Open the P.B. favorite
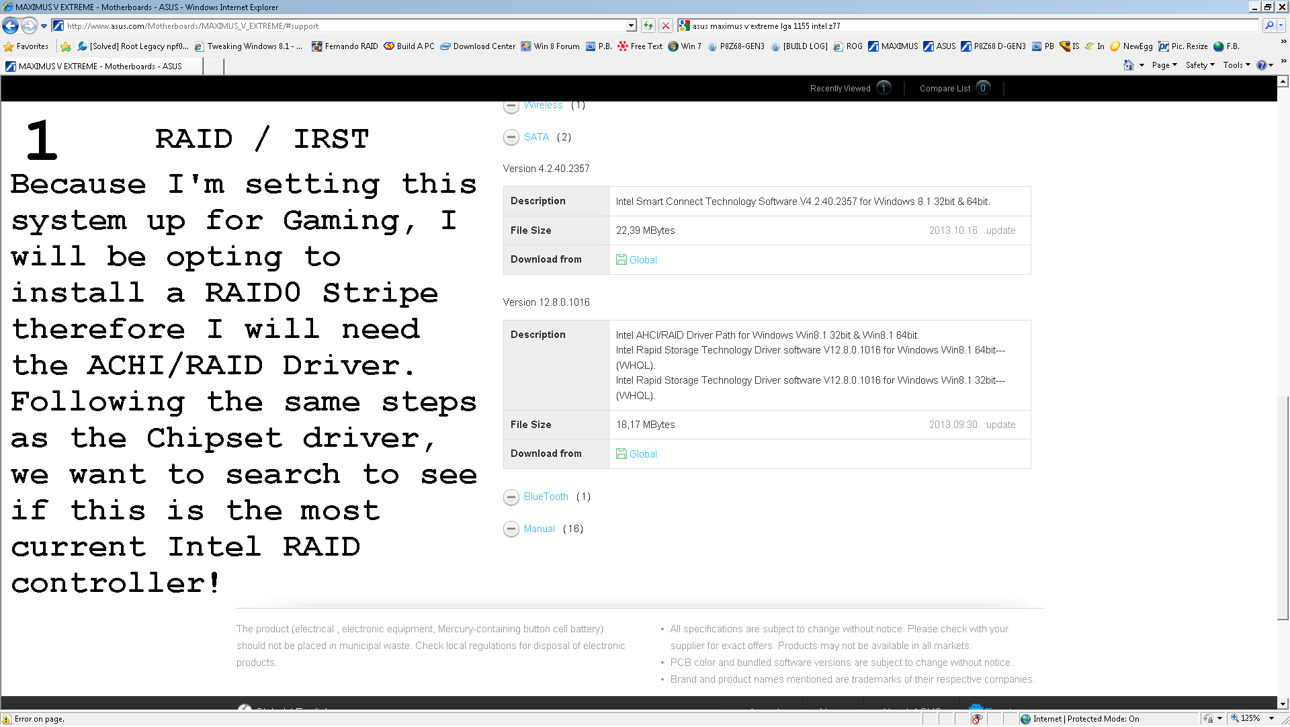 pyautogui.click(x=599, y=46)
